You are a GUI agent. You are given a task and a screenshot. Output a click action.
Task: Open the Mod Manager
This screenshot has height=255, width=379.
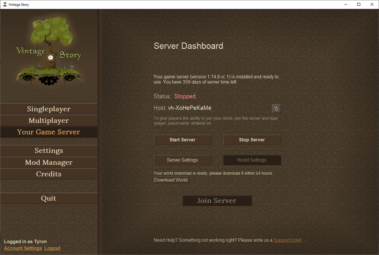49,162
